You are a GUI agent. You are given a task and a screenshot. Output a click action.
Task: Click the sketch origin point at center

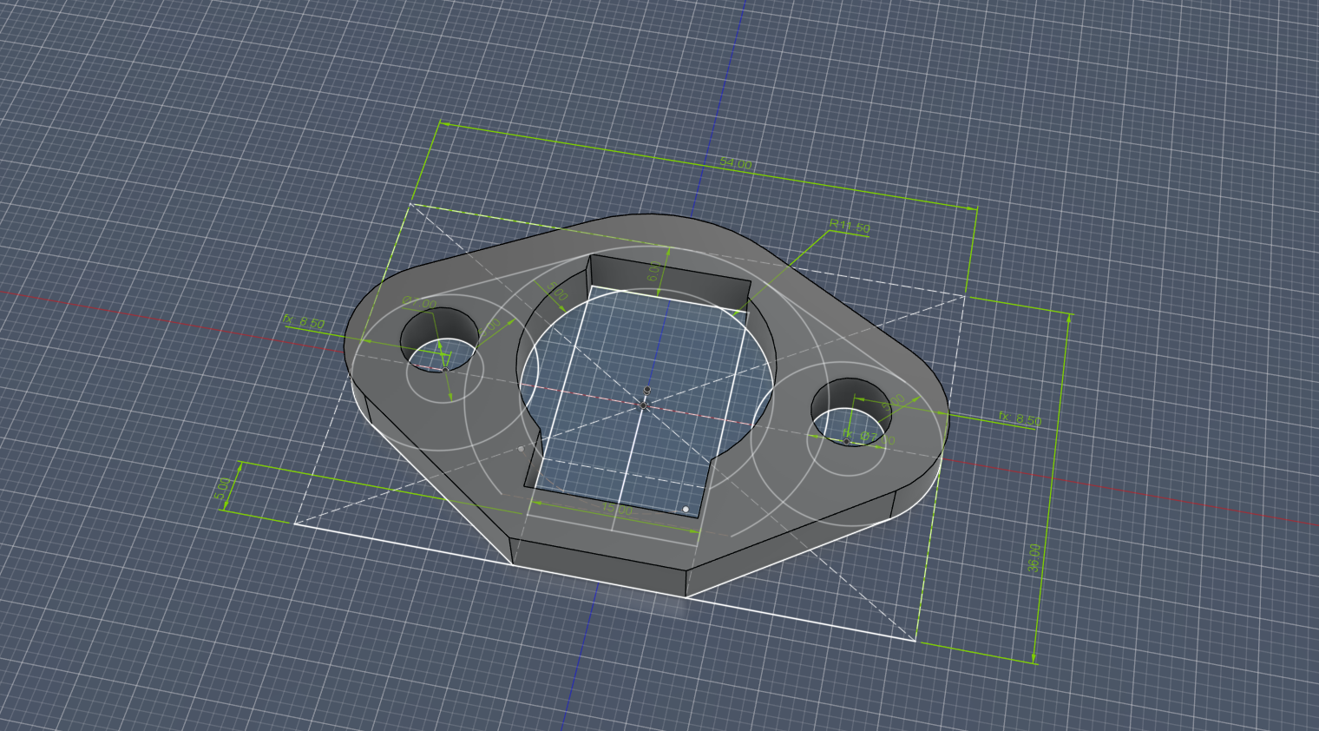644,405
